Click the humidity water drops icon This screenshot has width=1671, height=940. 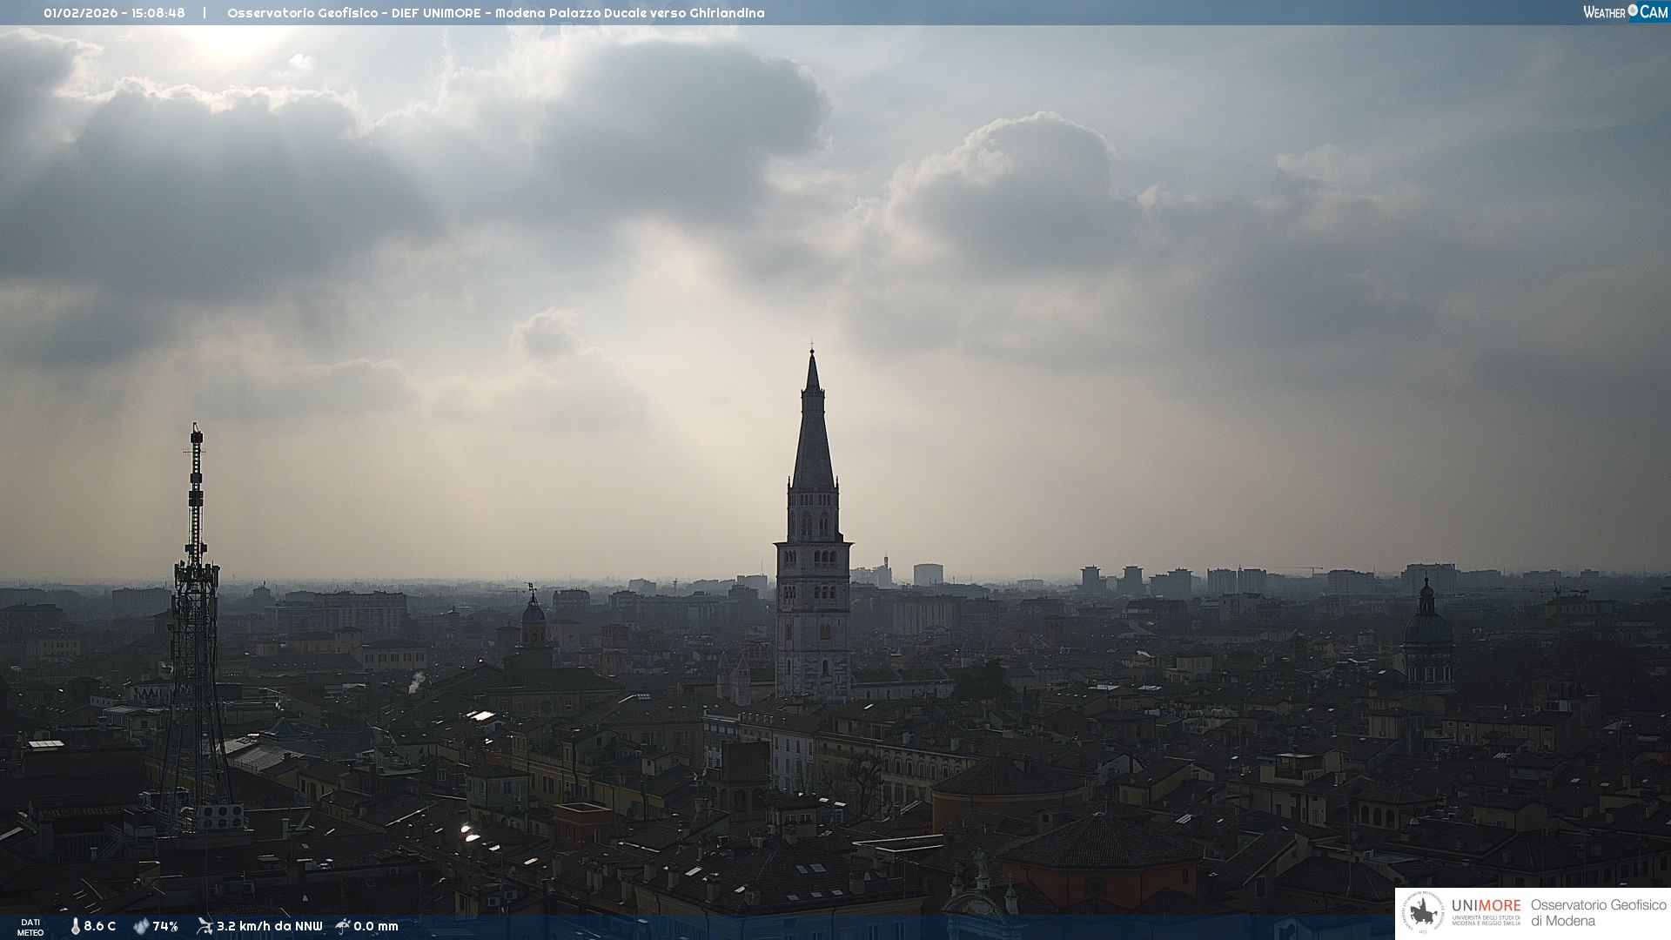[141, 926]
